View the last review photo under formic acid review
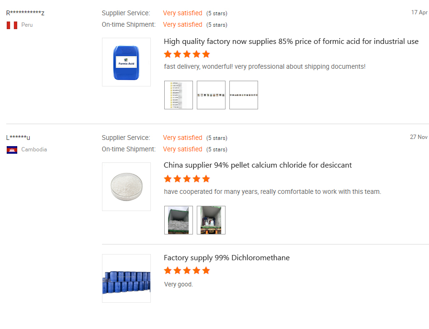The image size is (429, 329). 244,95
